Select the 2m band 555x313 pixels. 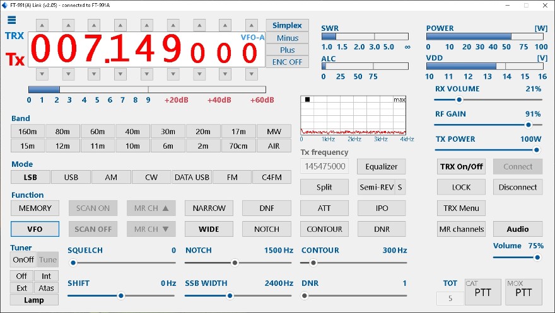click(x=203, y=145)
